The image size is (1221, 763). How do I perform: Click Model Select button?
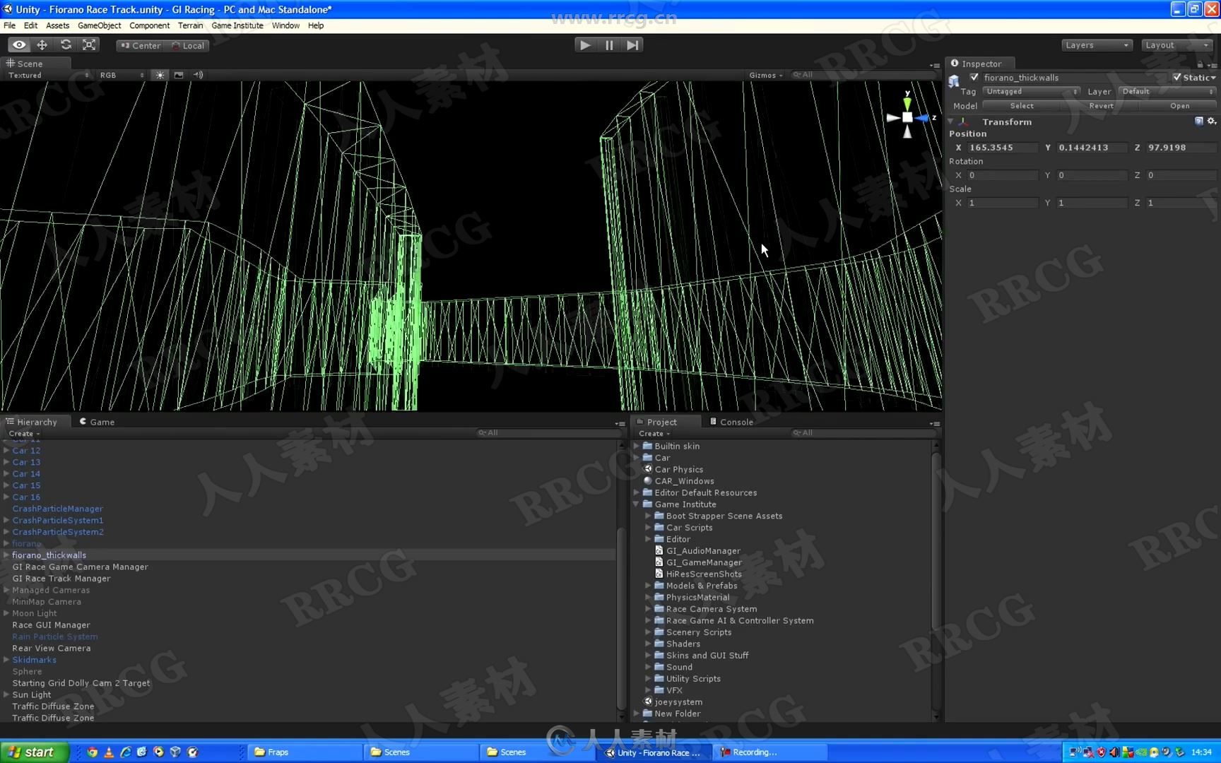click(x=1022, y=105)
